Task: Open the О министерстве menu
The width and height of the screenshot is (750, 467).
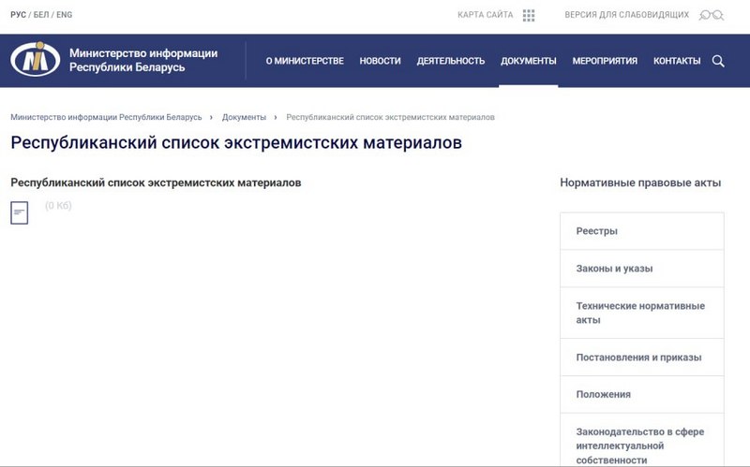Action: pos(305,61)
